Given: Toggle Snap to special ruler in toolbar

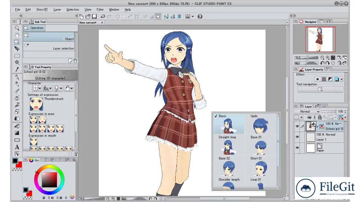Looking at the screenshot, I should click(173, 17).
